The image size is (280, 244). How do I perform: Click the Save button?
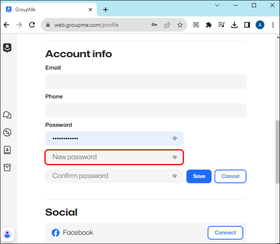click(x=199, y=176)
